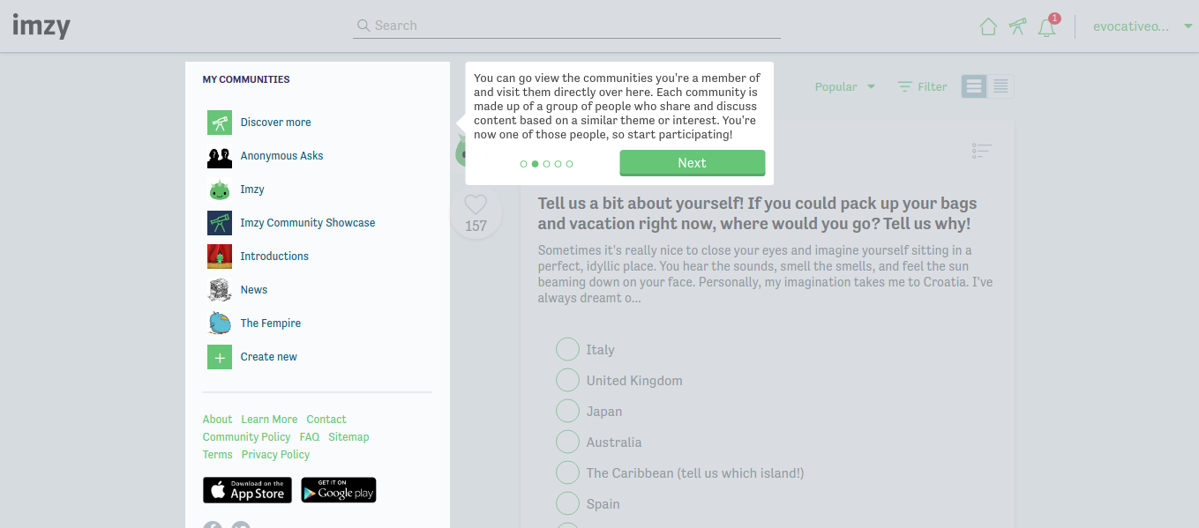Click the Introductions community icon
Image resolution: width=1199 pixels, height=528 pixels.
pyautogui.click(x=220, y=257)
